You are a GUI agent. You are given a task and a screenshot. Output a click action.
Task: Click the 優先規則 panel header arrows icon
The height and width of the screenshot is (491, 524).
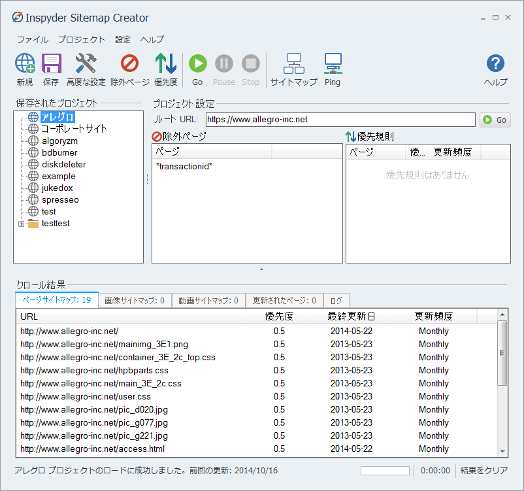(x=351, y=137)
